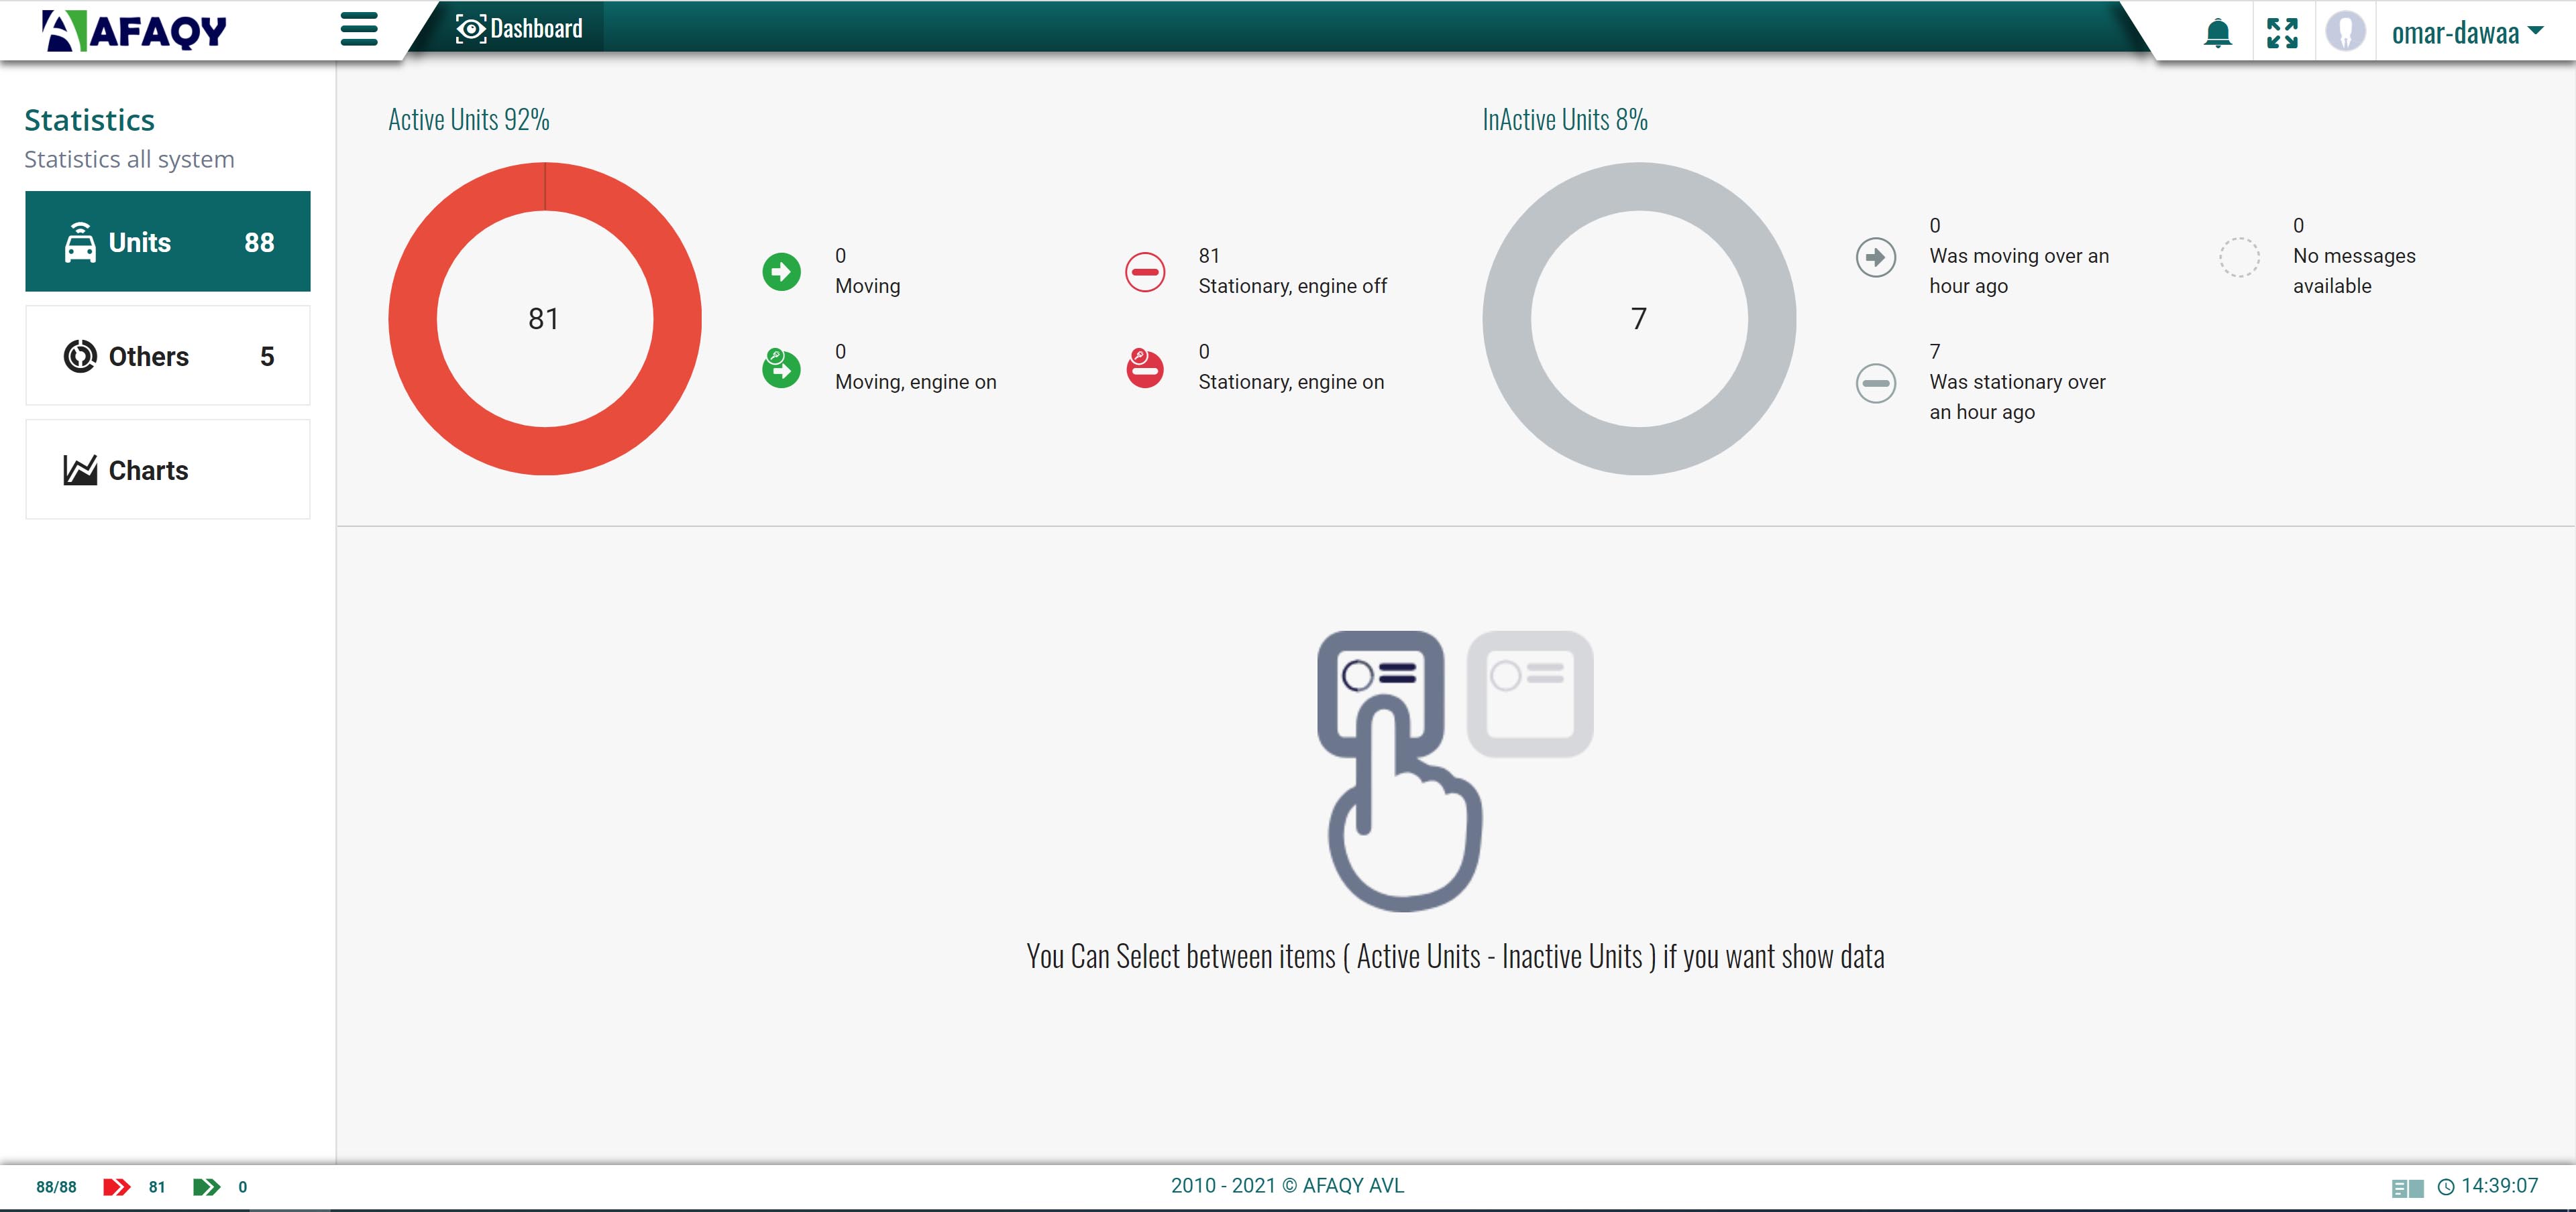The height and width of the screenshot is (1212, 2576).
Task: Click the Was moving over an hour ago text
Action: point(2019,271)
